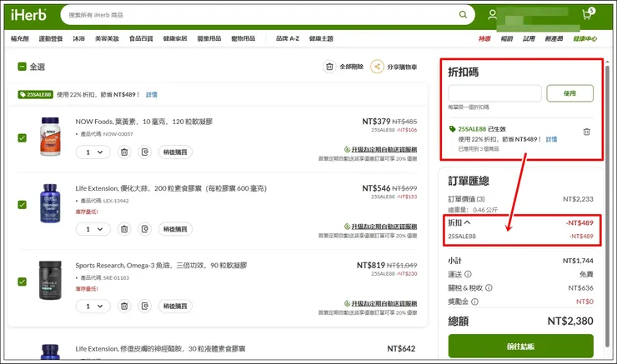
Task: Click 稍後購買 for NOW Foods lutein
Action: tap(175, 152)
